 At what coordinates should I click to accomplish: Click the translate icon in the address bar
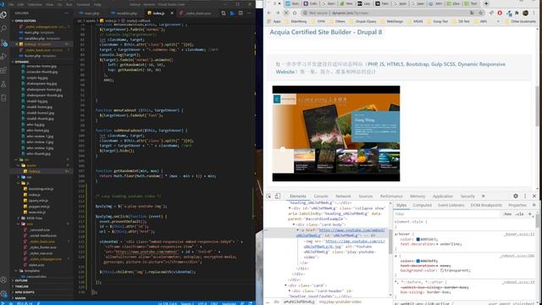click(472, 13)
